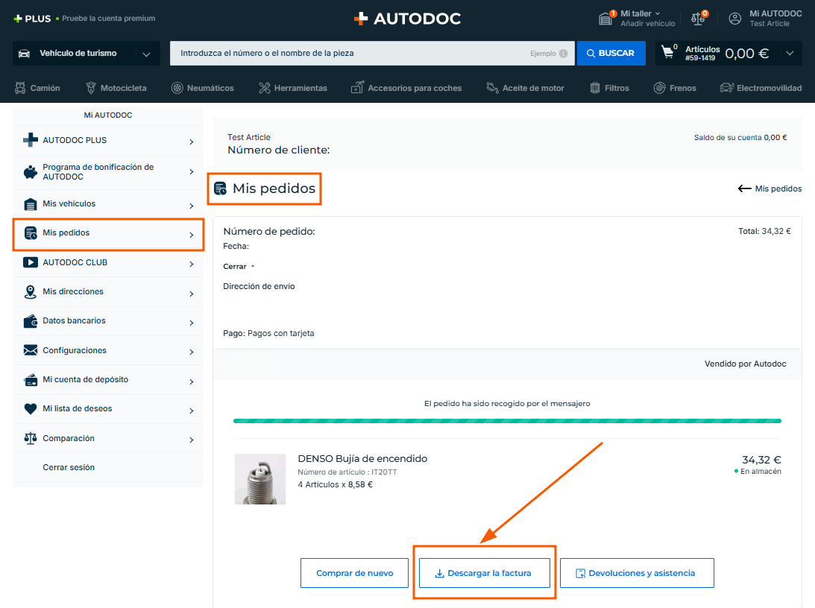Select 'Mis direcciones' in sidebar

coord(108,291)
